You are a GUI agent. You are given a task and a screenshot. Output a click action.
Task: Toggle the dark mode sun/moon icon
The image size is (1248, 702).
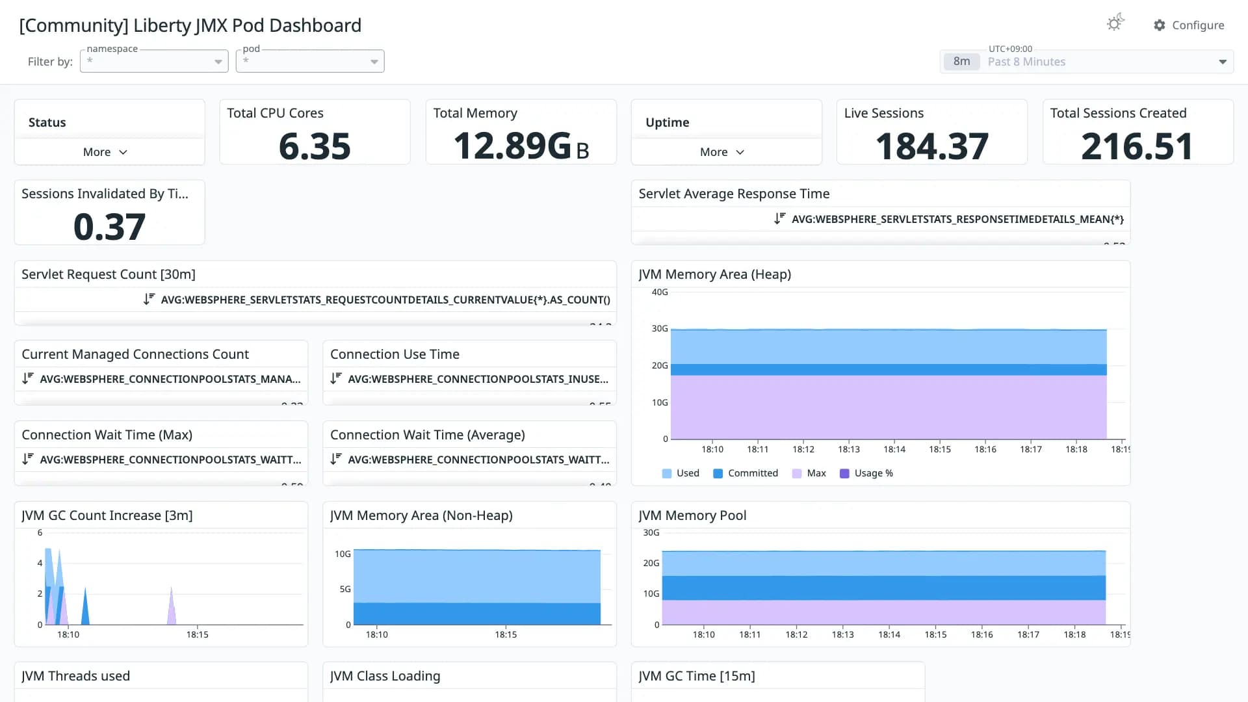click(x=1115, y=23)
